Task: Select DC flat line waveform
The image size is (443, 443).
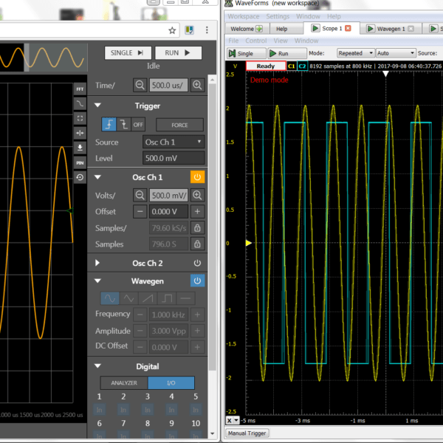Action: click(185, 298)
